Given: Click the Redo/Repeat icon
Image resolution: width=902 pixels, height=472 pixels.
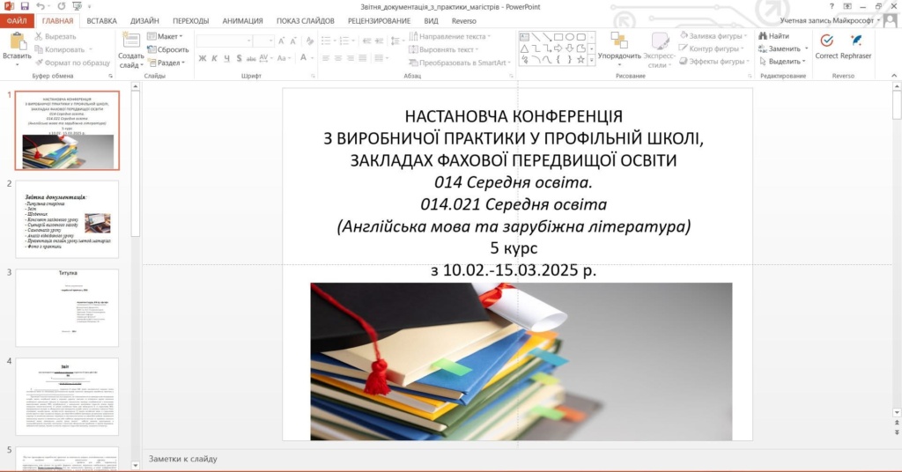Looking at the screenshot, I should click(62, 6).
